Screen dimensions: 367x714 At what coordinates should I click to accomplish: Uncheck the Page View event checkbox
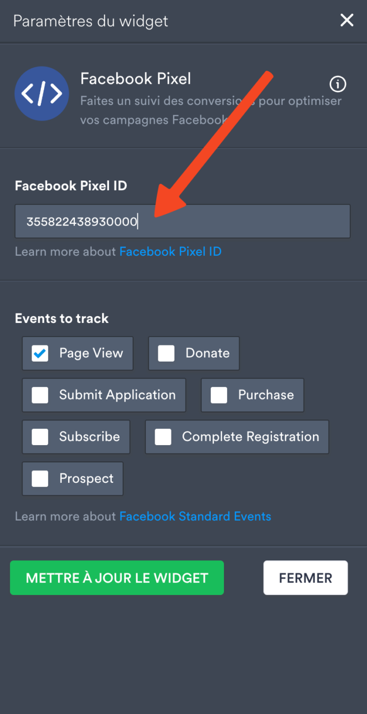pos(40,353)
